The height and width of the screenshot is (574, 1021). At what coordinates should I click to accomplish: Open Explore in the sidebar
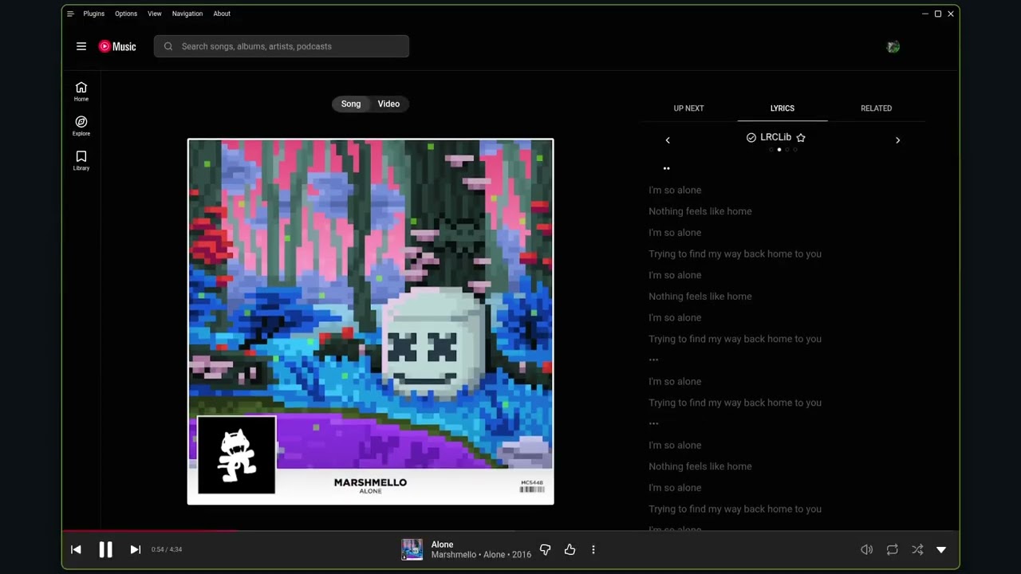pyautogui.click(x=81, y=126)
